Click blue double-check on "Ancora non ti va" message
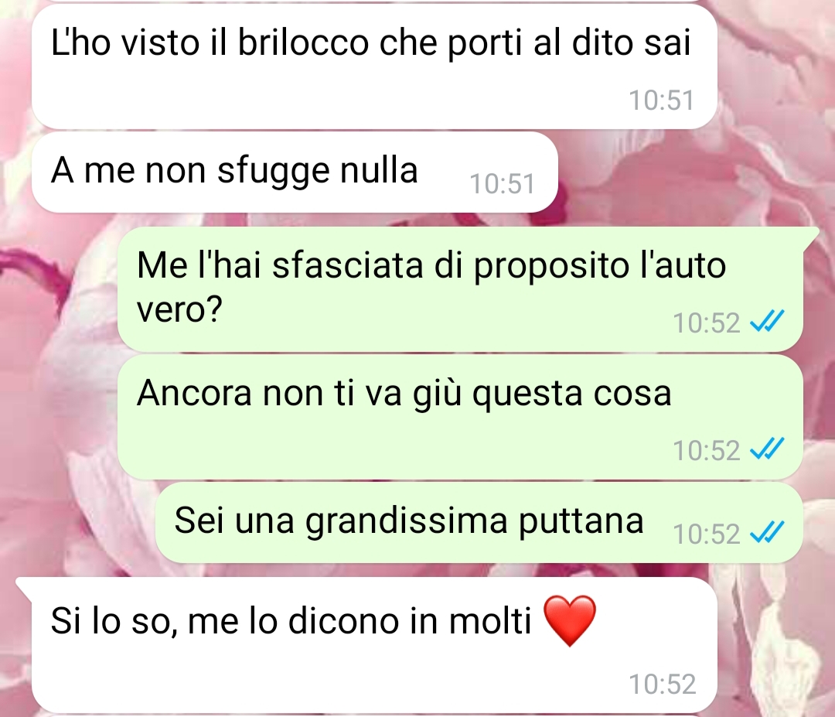 coord(768,449)
